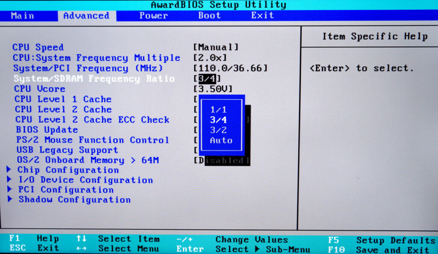Viewport: 438px width, 254px height.
Task: Open the Boot menu tab
Action: pos(209,16)
